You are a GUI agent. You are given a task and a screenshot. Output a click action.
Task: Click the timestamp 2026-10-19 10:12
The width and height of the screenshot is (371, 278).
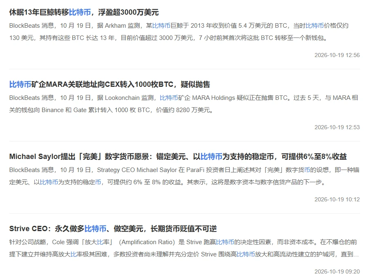click(337, 200)
